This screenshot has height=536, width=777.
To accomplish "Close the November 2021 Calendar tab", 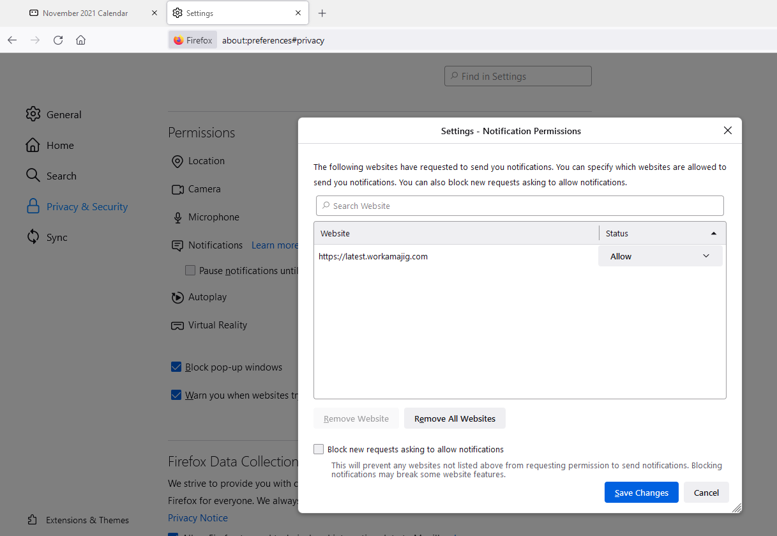I will click(x=154, y=13).
